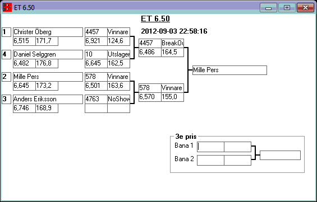The width and height of the screenshot is (317, 202).
Task: Click the 3e pris winner field
Action: tap(280, 155)
